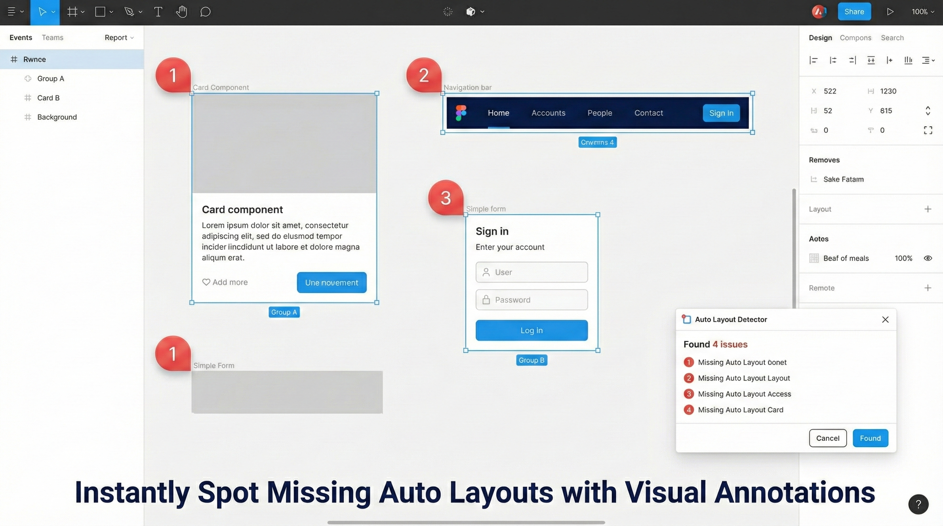Expand the Report dropdown

coord(119,37)
